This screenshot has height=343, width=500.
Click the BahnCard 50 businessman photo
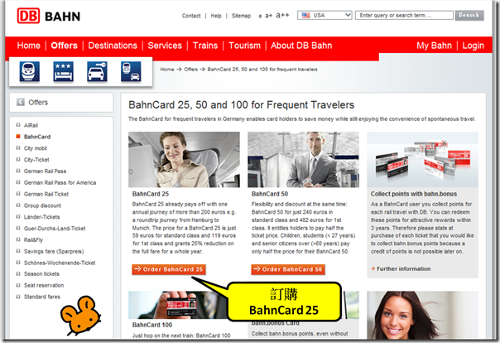coord(303,160)
